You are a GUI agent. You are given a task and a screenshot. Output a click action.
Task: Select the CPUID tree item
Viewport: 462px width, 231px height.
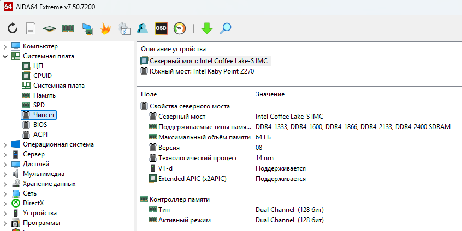click(x=43, y=76)
